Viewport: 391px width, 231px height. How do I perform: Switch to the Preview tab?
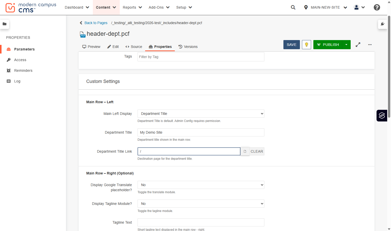pyautogui.click(x=91, y=47)
